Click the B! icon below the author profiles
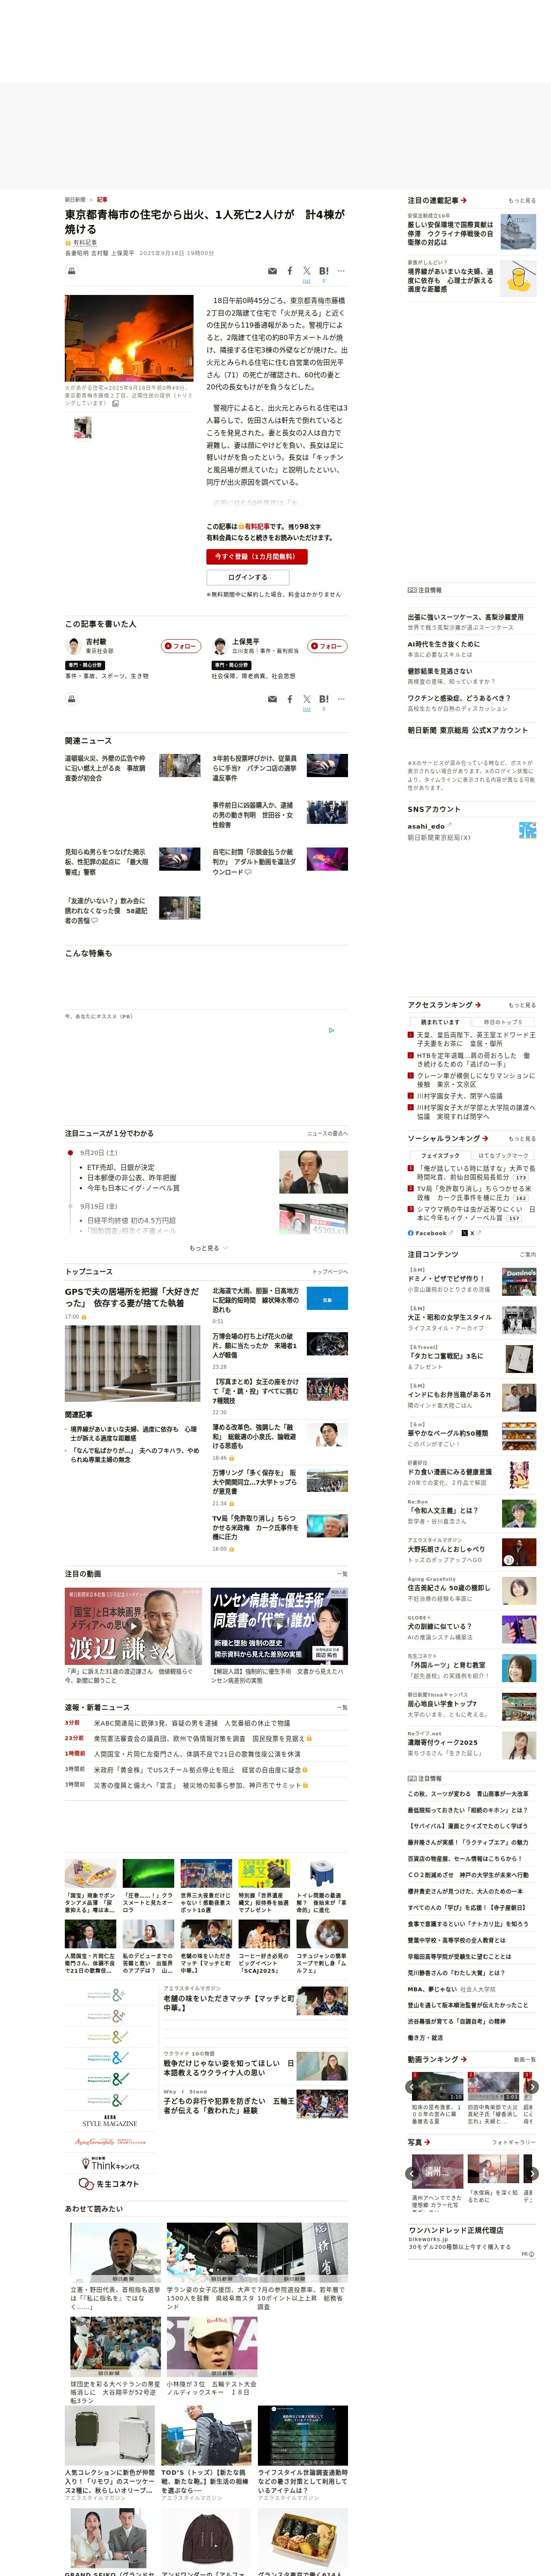 [324, 699]
